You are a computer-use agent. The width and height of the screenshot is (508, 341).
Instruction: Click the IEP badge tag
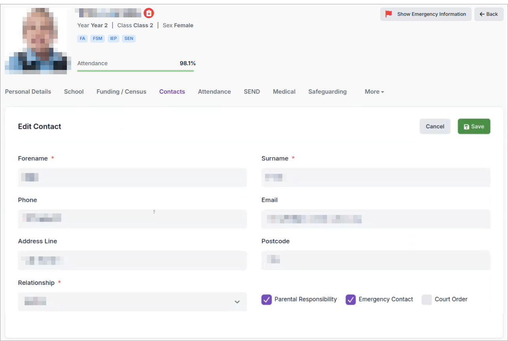(x=114, y=39)
